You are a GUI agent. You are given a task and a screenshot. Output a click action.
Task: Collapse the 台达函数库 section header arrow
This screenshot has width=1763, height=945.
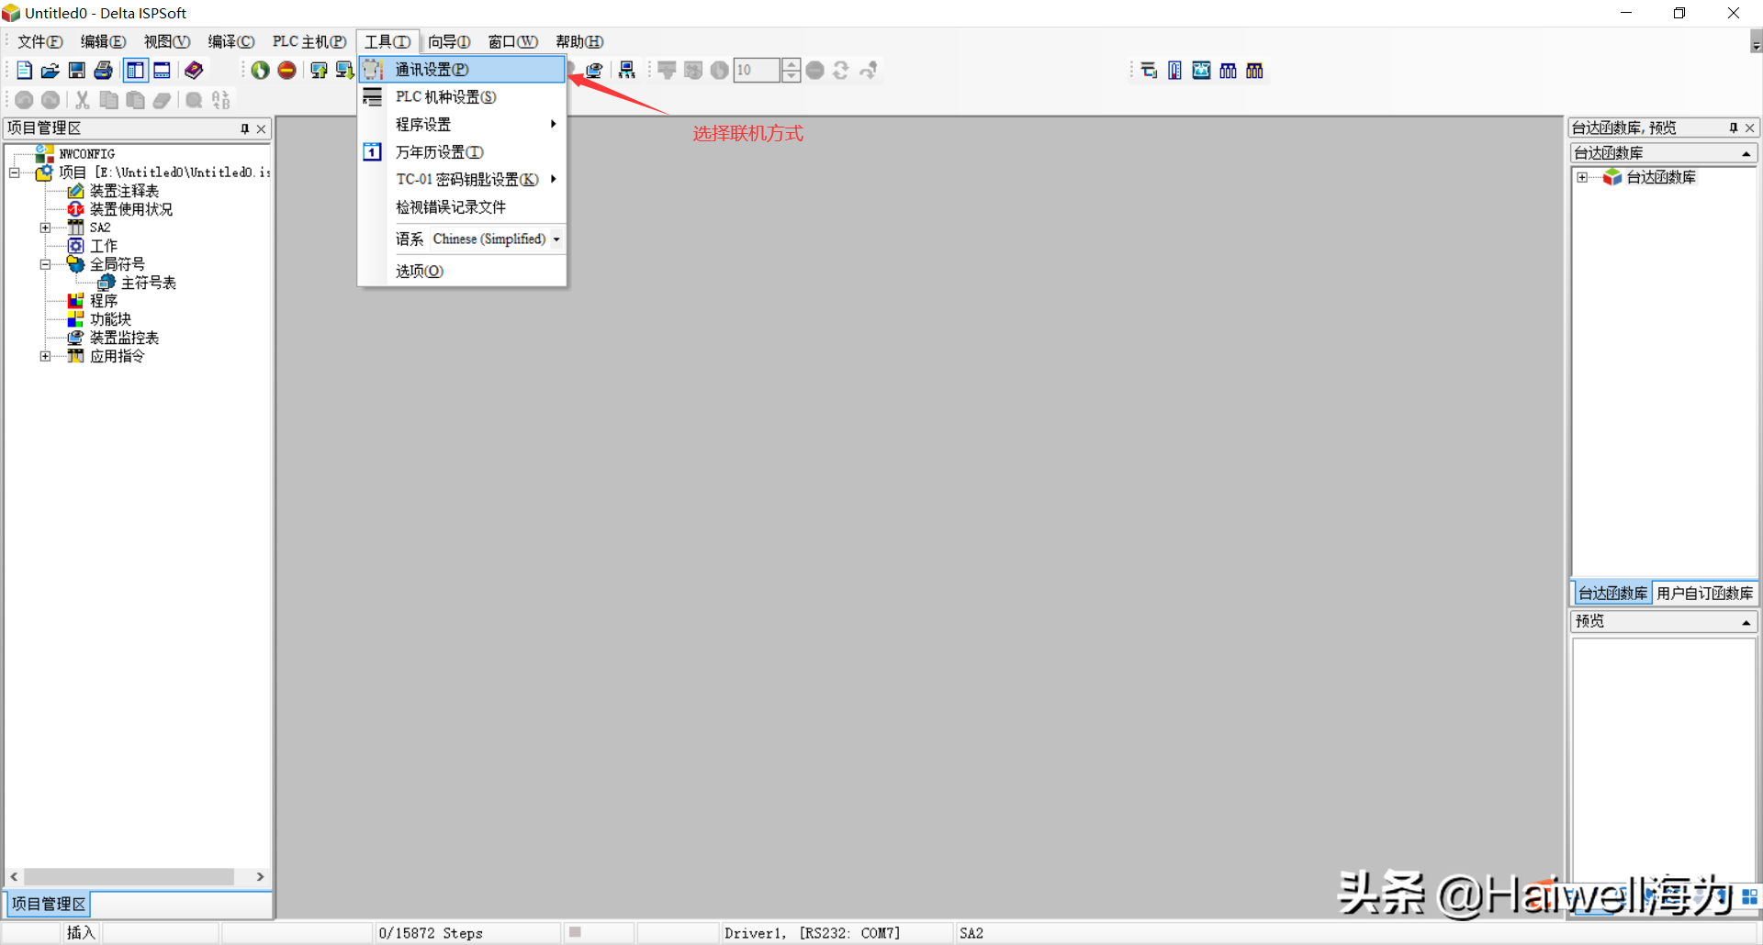click(x=1746, y=153)
